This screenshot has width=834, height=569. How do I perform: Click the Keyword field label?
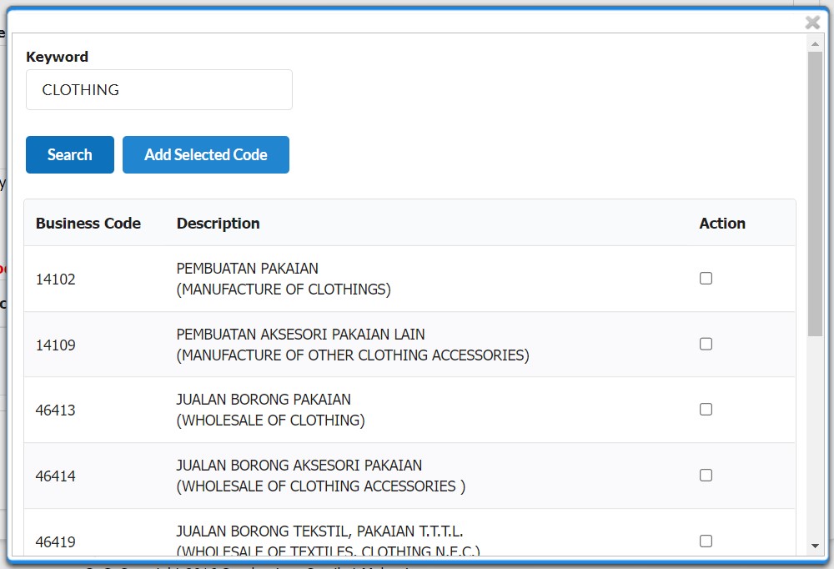(58, 57)
